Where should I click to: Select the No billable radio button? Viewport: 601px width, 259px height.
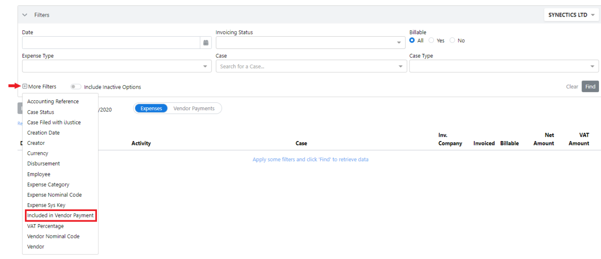point(452,41)
